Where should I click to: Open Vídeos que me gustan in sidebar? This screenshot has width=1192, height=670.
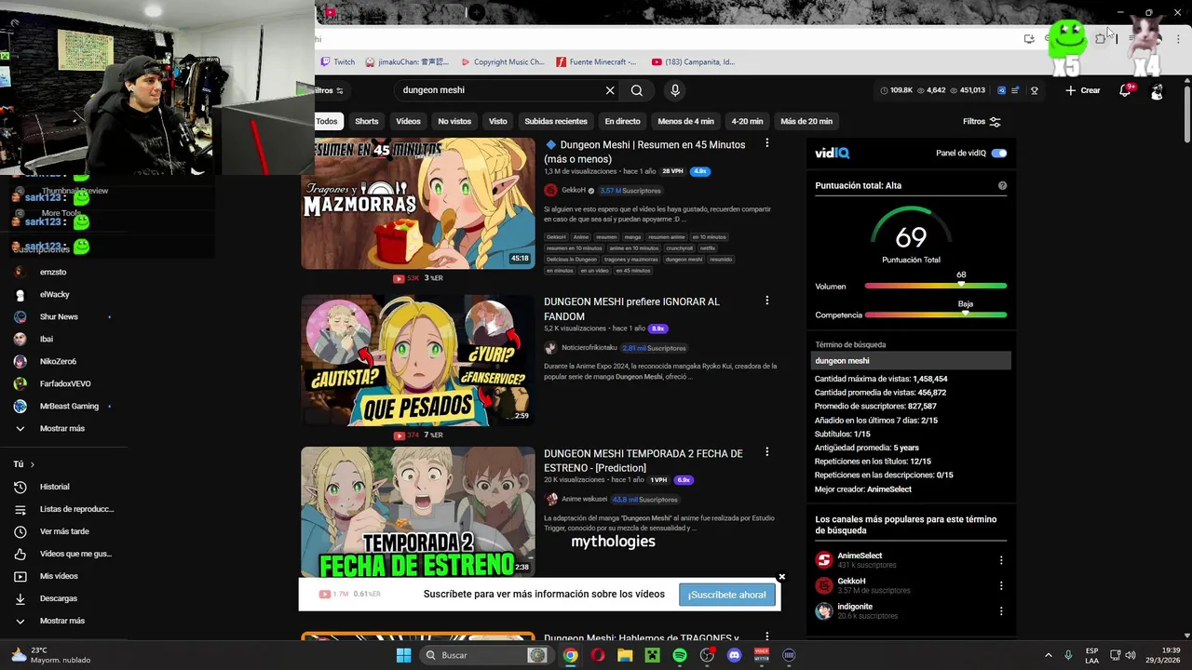[65, 554]
